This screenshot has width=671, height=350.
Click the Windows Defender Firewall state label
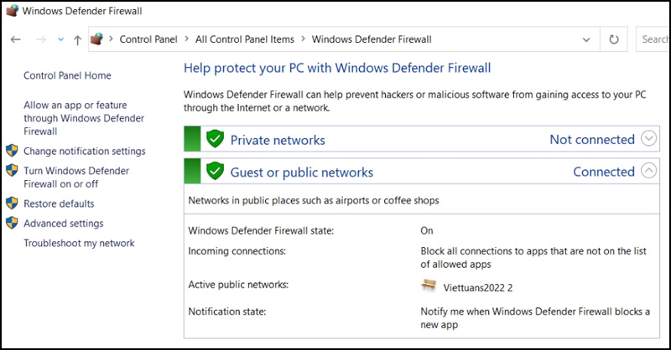[261, 231]
